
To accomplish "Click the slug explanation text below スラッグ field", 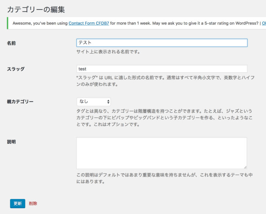I will click(x=165, y=81).
